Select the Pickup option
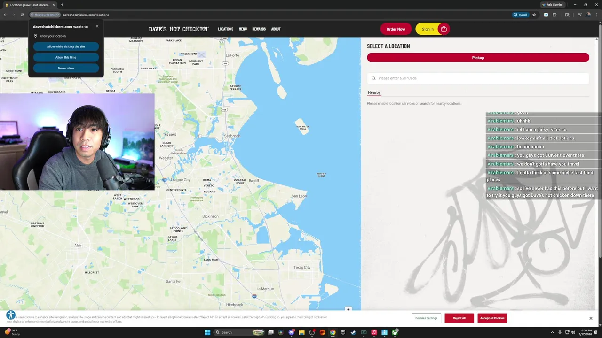This screenshot has width=602, height=338. click(x=478, y=58)
